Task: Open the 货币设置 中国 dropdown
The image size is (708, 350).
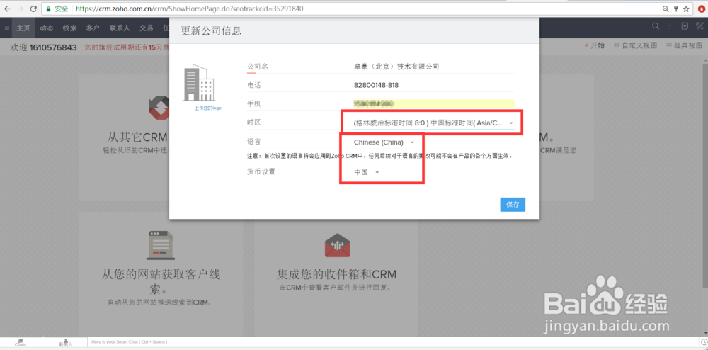Action: (367, 172)
